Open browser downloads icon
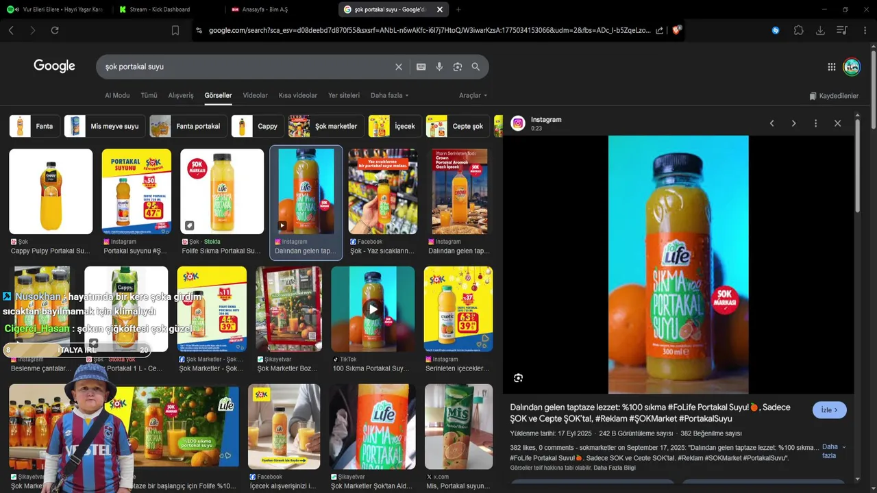The height and width of the screenshot is (493, 877). pos(820,30)
